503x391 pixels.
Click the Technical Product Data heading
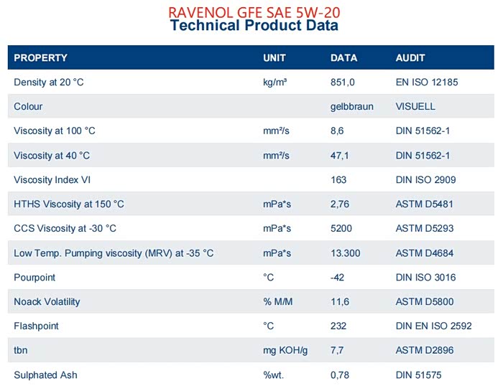253,27
